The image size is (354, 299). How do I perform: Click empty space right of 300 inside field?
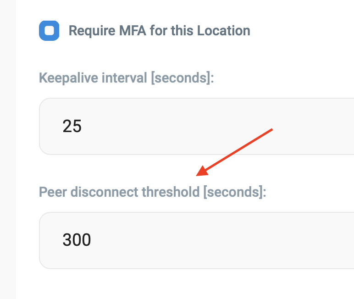tap(229, 240)
